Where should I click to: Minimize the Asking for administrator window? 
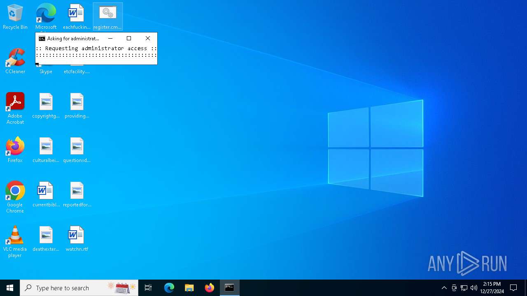110,38
